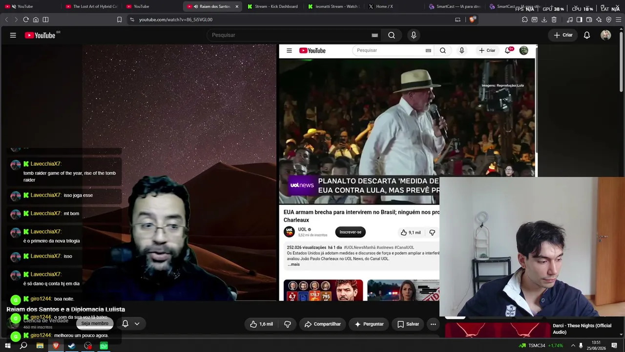Bookmark this page
This screenshot has height=352, width=625.
tap(119, 20)
